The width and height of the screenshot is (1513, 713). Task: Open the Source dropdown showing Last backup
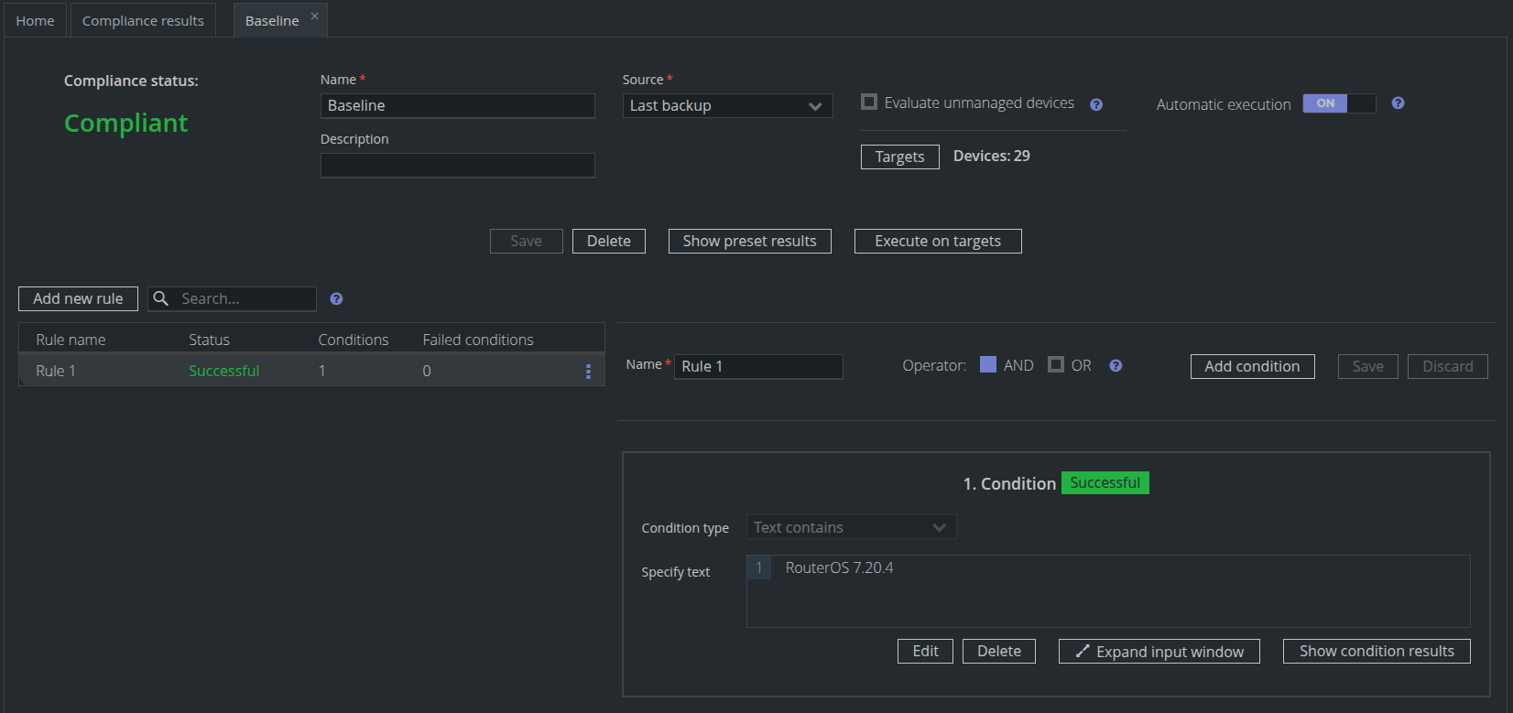click(x=727, y=106)
